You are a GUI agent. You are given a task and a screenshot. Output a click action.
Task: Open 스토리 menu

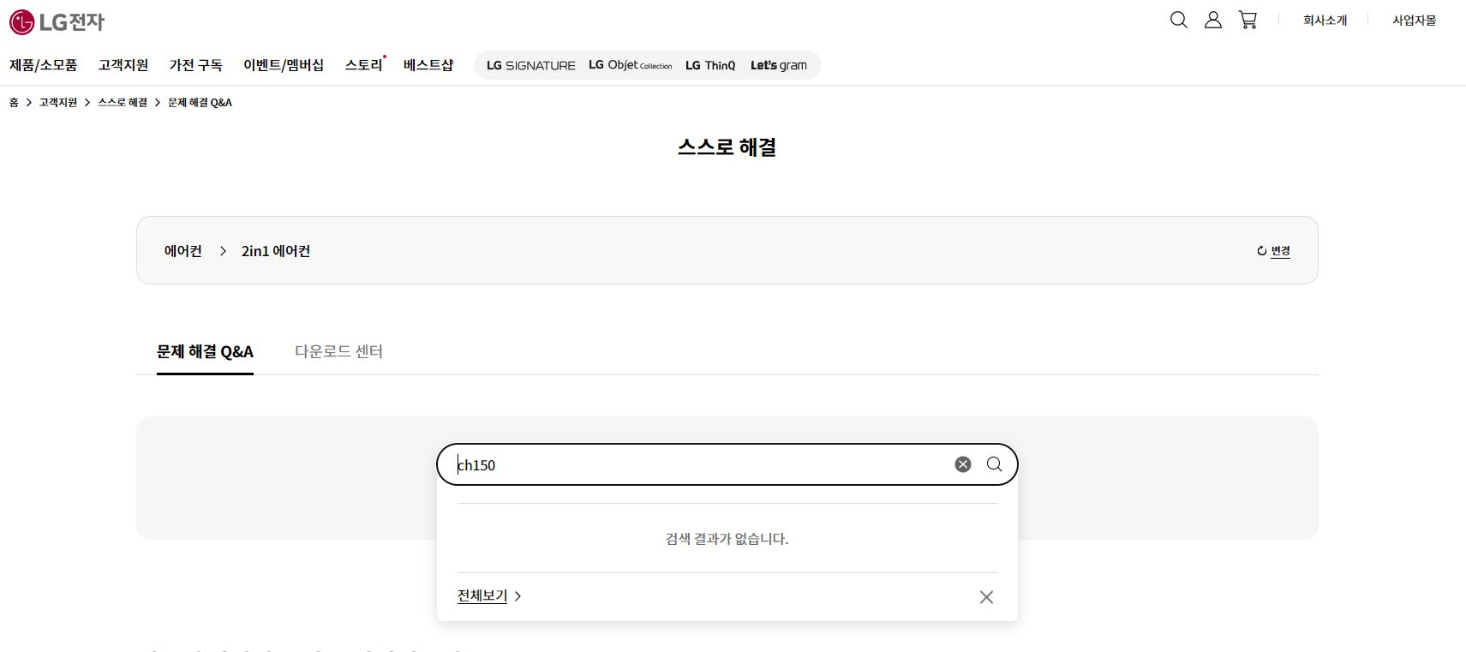(x=364, y=65)
